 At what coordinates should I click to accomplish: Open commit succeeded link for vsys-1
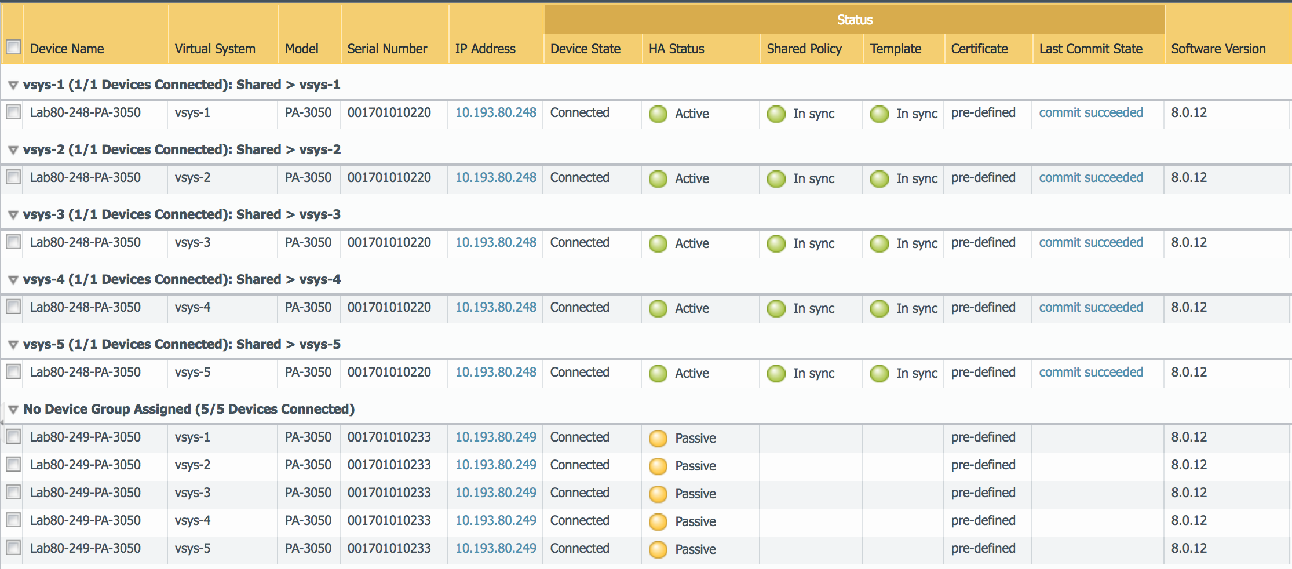click(x=1090, y=113)
